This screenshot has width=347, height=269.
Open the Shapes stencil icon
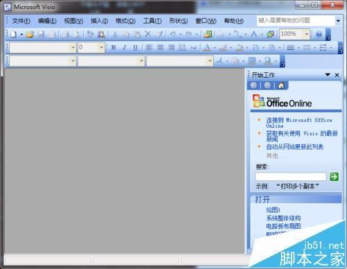coord(208,35)
